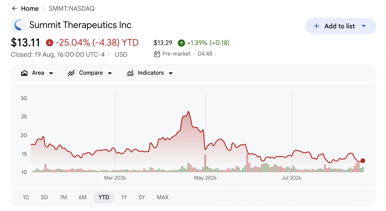Choose the MAX time range
Viewport: 386px width, 211px height.
163,198
